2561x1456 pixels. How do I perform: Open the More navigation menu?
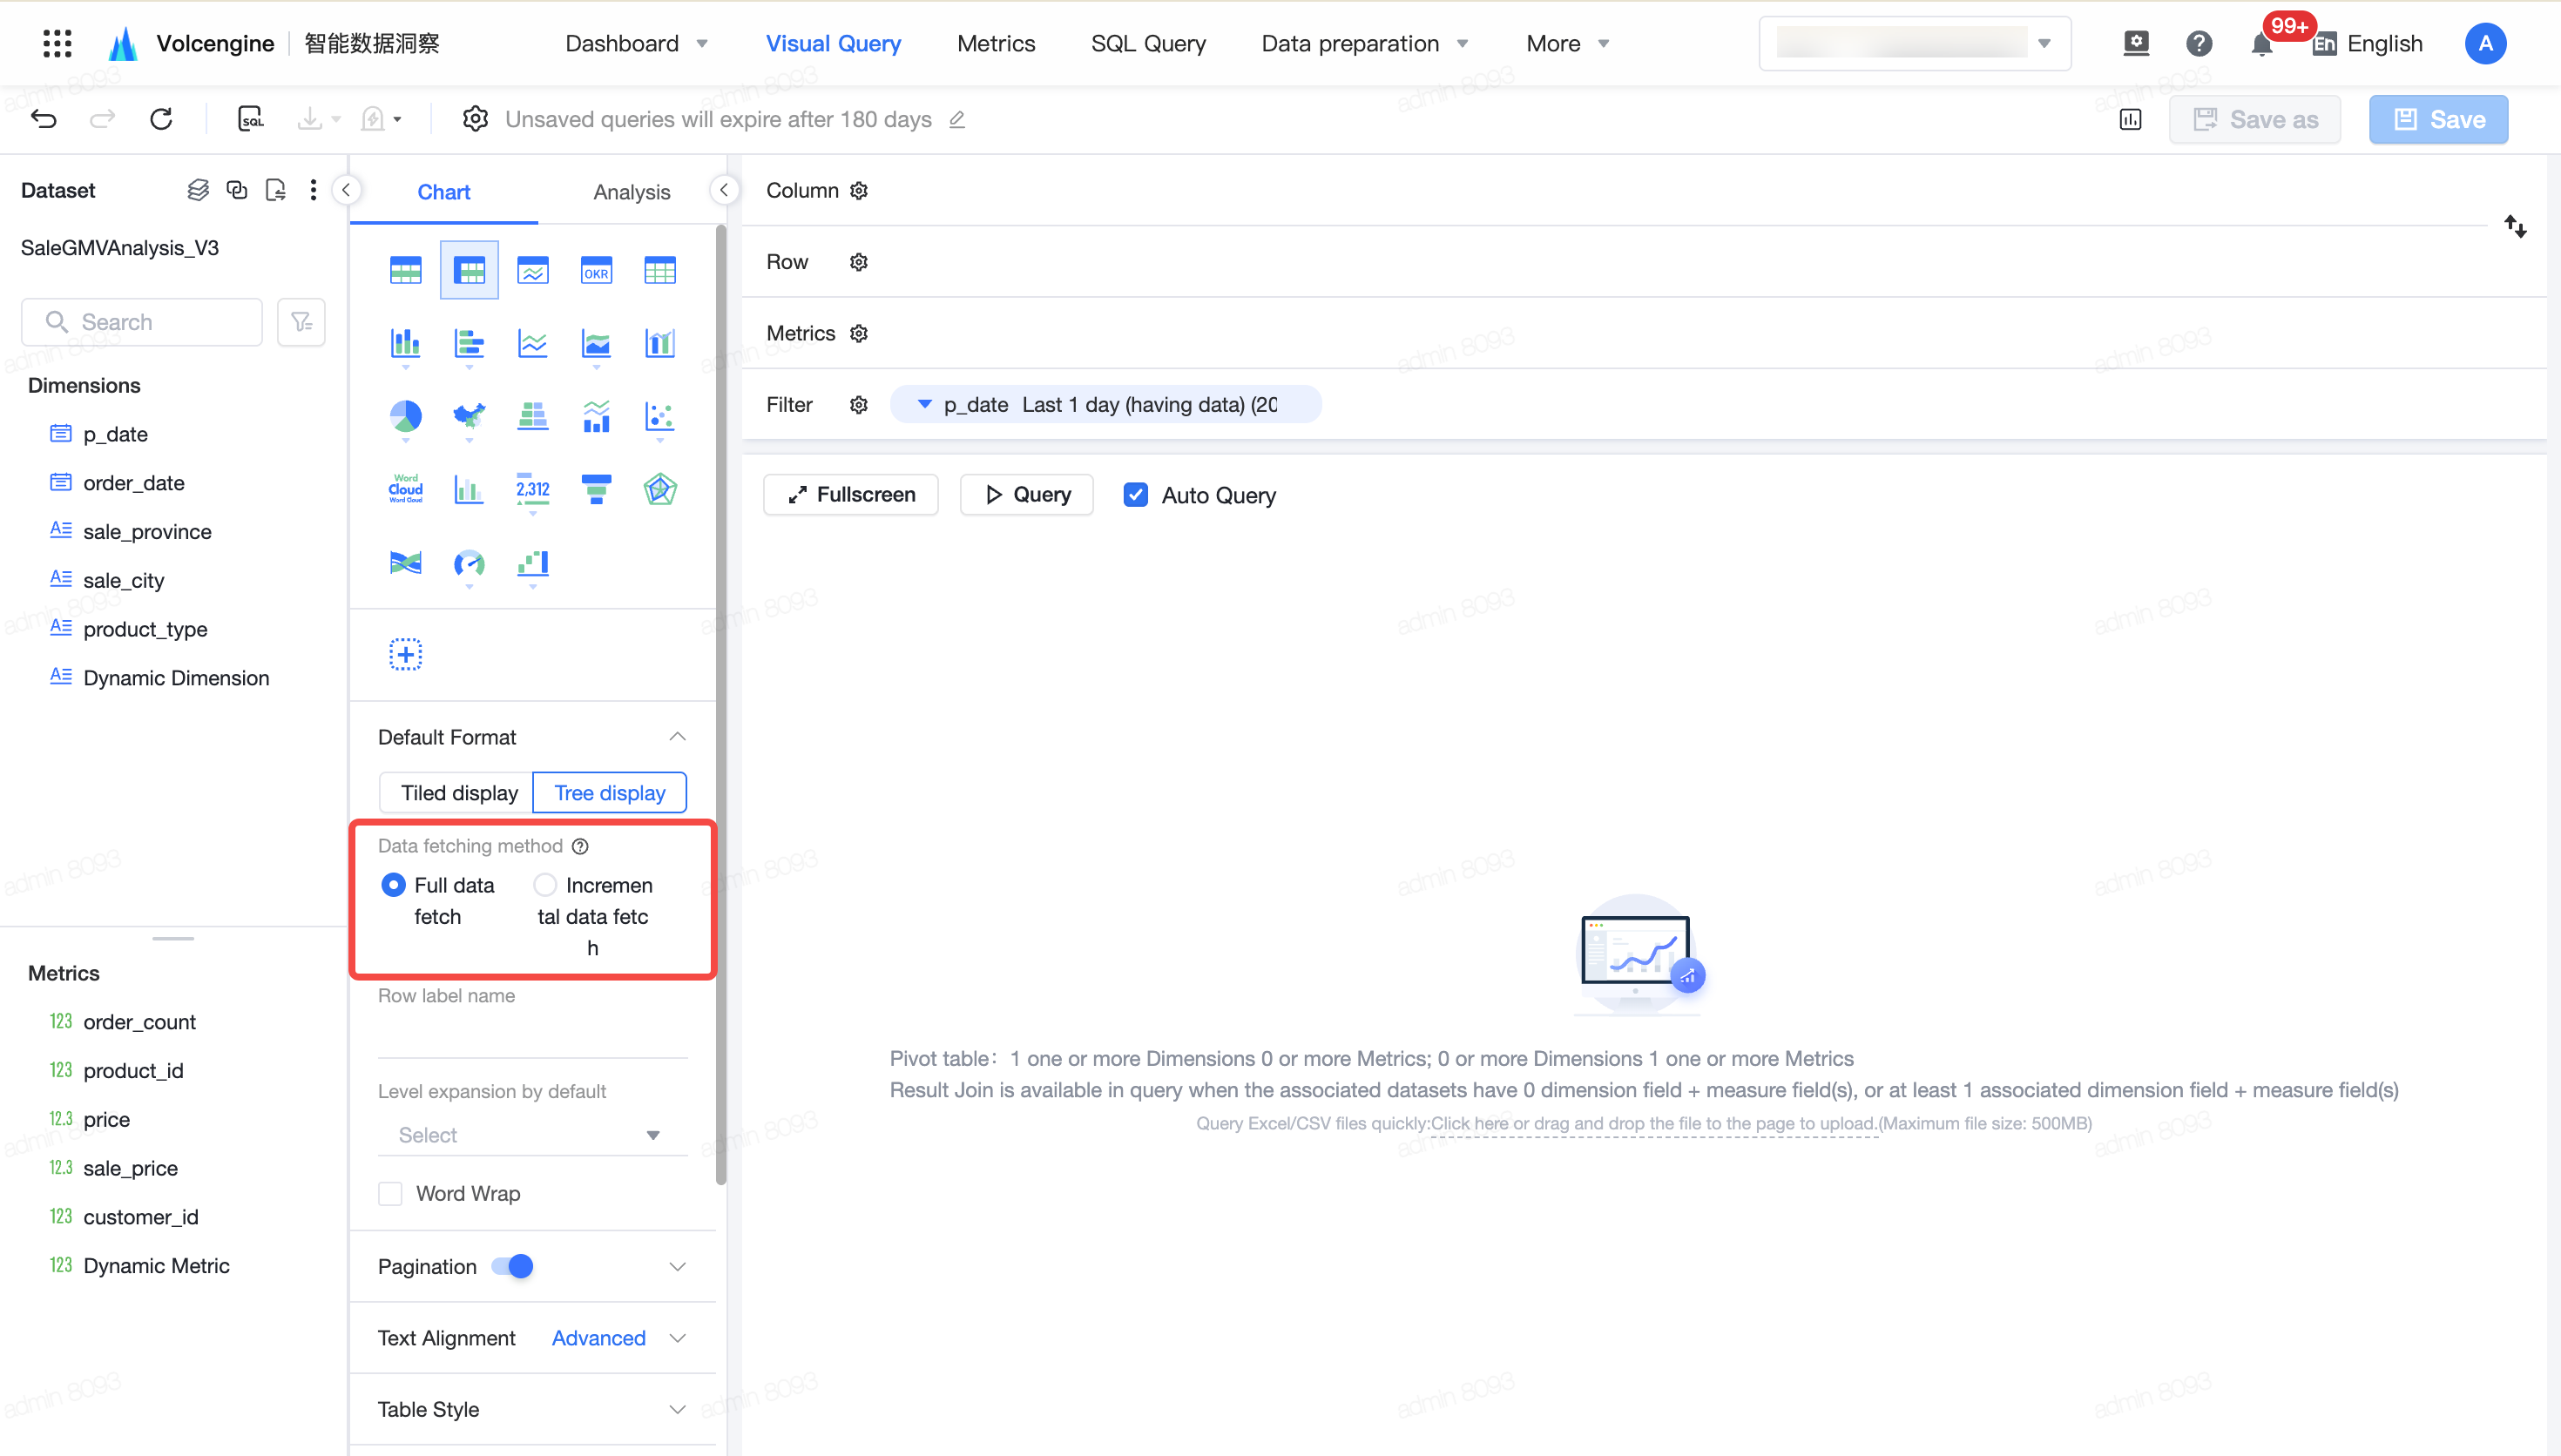[x=1567, y=44]
